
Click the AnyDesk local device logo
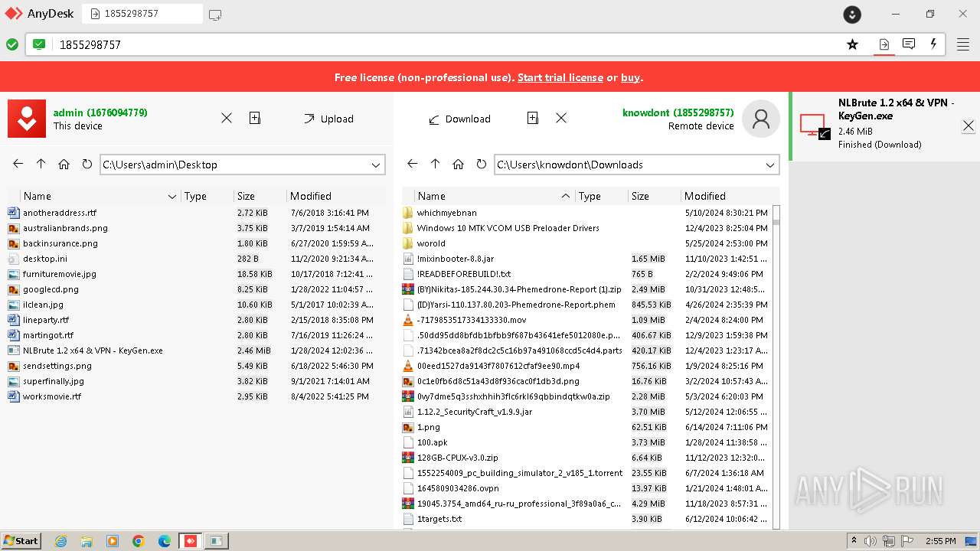(27, 119)
